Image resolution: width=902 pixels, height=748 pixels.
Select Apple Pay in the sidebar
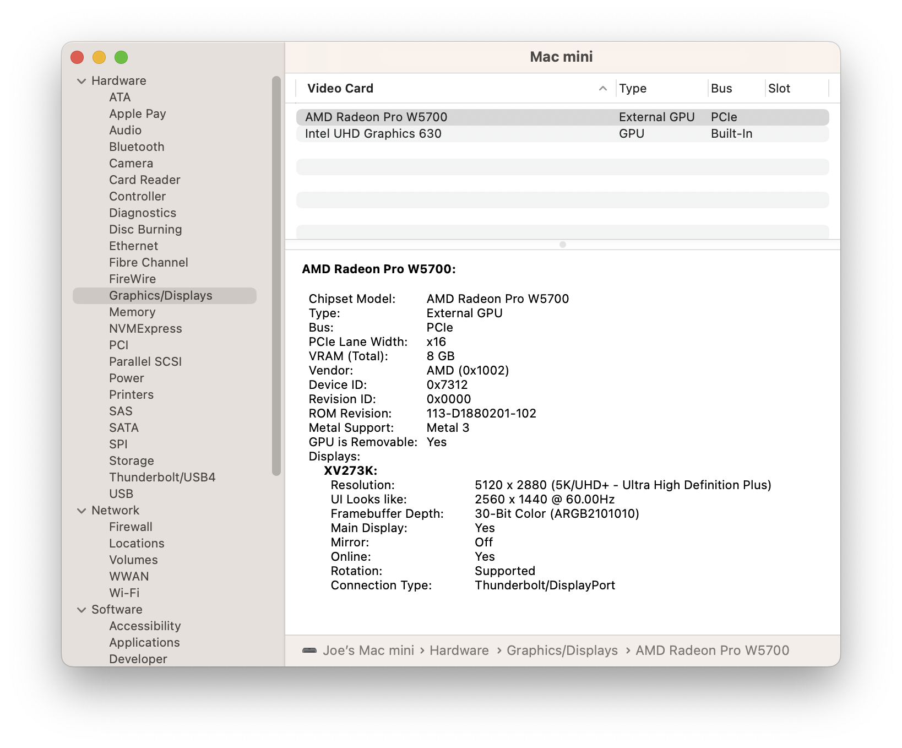pos(138,114)
